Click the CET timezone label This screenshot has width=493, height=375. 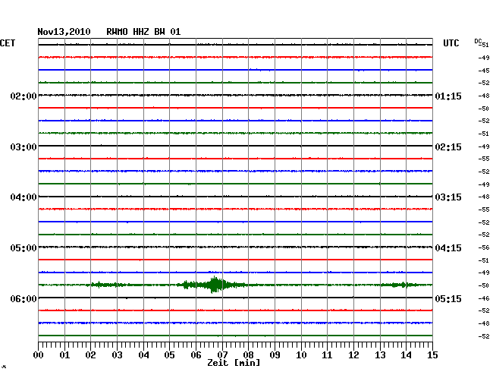(x=8, y=43)
